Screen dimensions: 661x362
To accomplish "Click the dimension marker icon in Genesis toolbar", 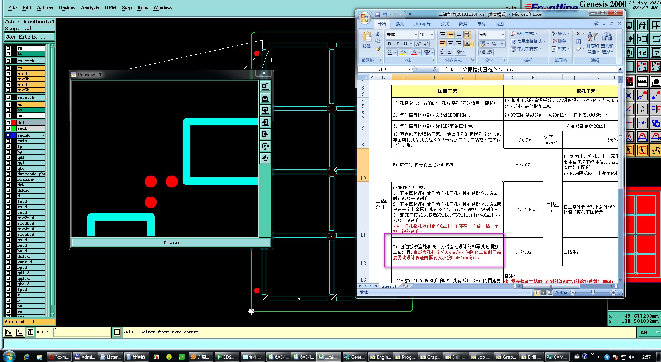I will (x=642, y=123).
